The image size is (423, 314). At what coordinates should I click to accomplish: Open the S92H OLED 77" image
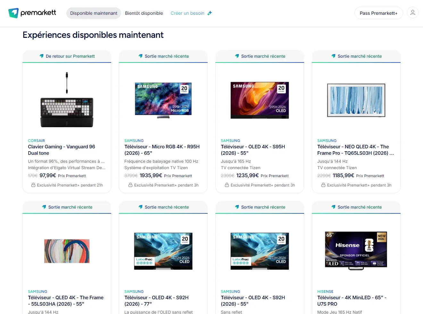pos(163,251)
